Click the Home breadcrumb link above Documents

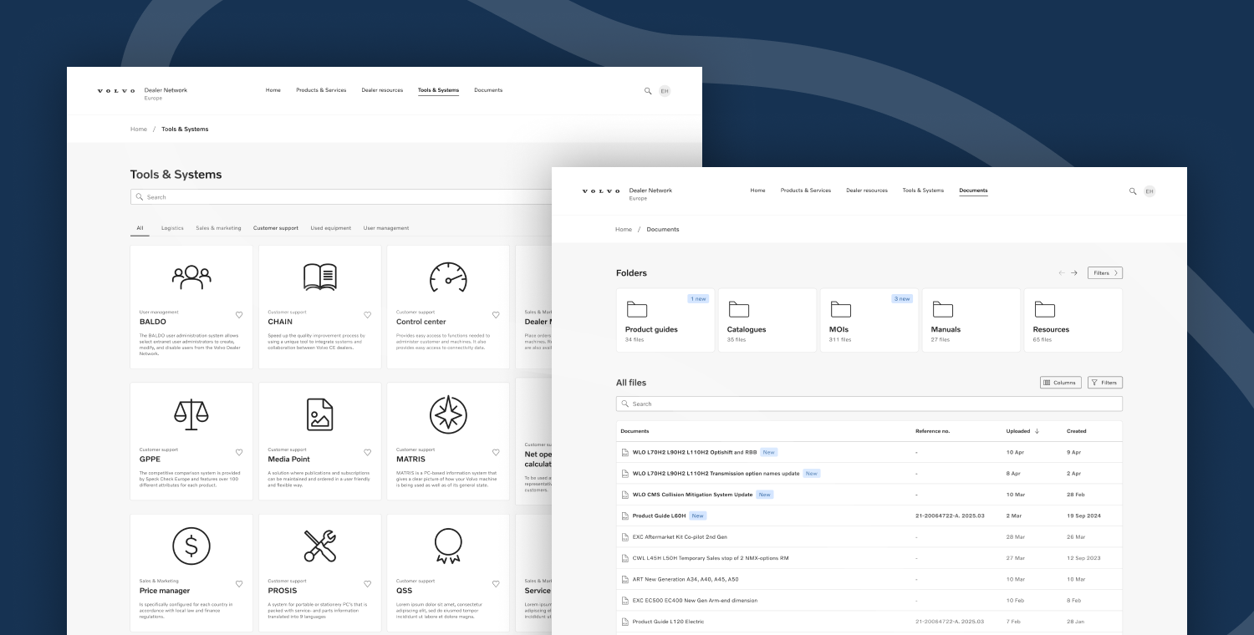tap(624, 229)
